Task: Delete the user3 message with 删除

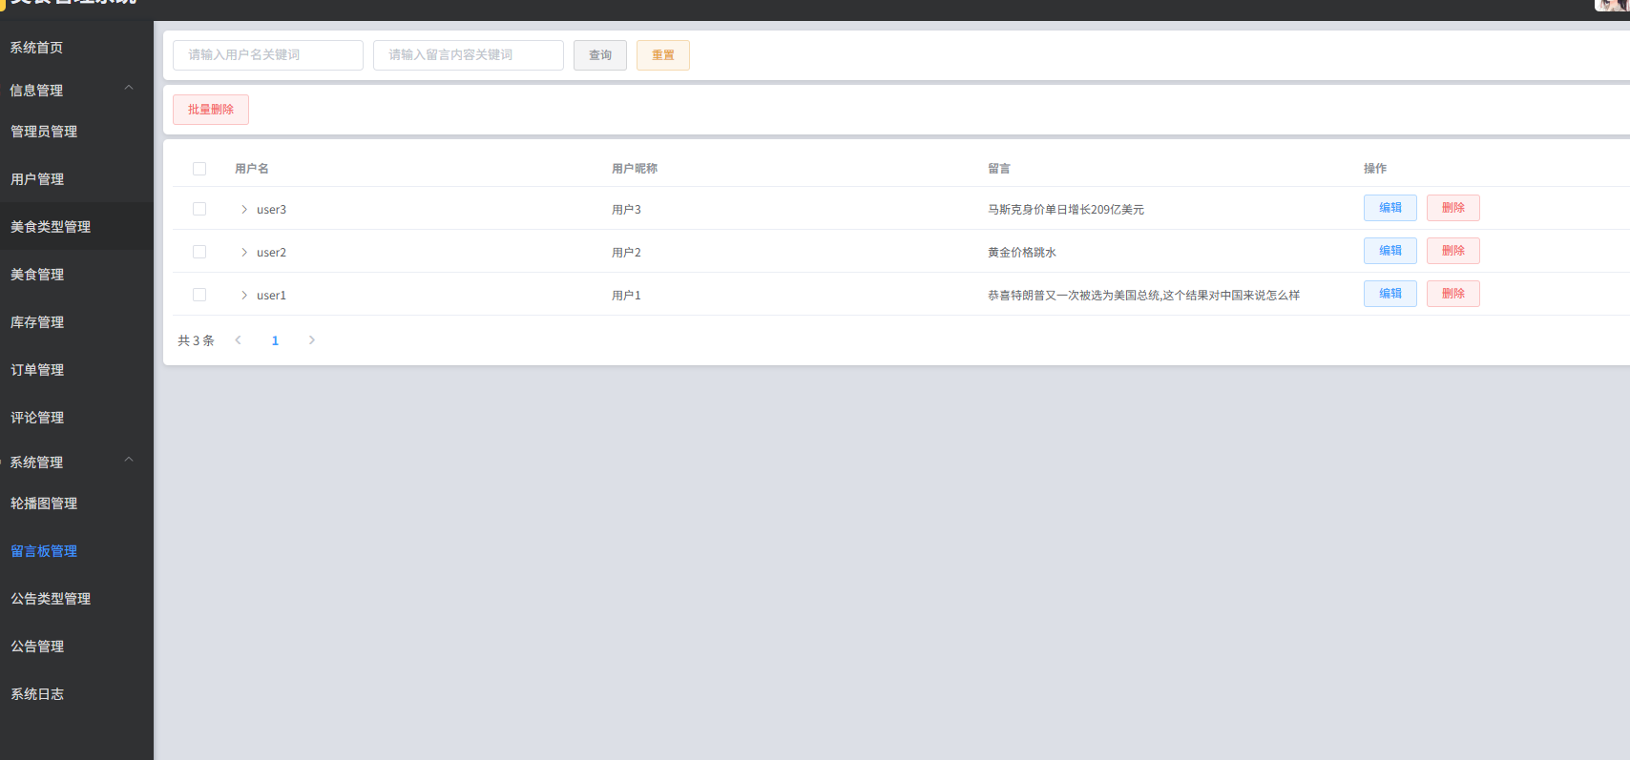Action: pos(1453,208)
